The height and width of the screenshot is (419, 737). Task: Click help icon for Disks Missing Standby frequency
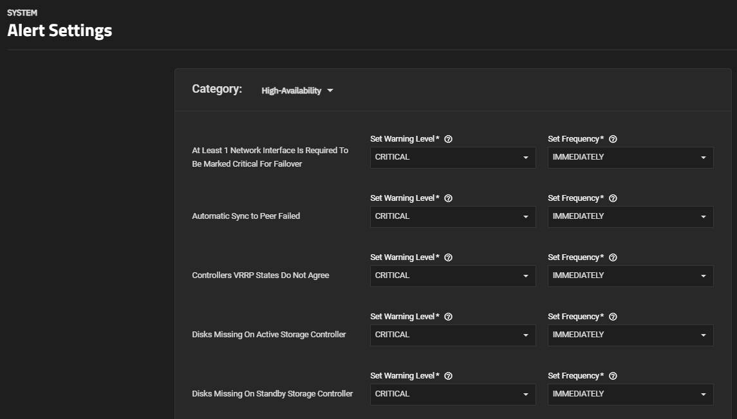click(x=613, y=376)
